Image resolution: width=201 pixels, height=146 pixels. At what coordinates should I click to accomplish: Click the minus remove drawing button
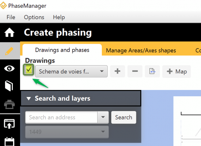[135, 71]
